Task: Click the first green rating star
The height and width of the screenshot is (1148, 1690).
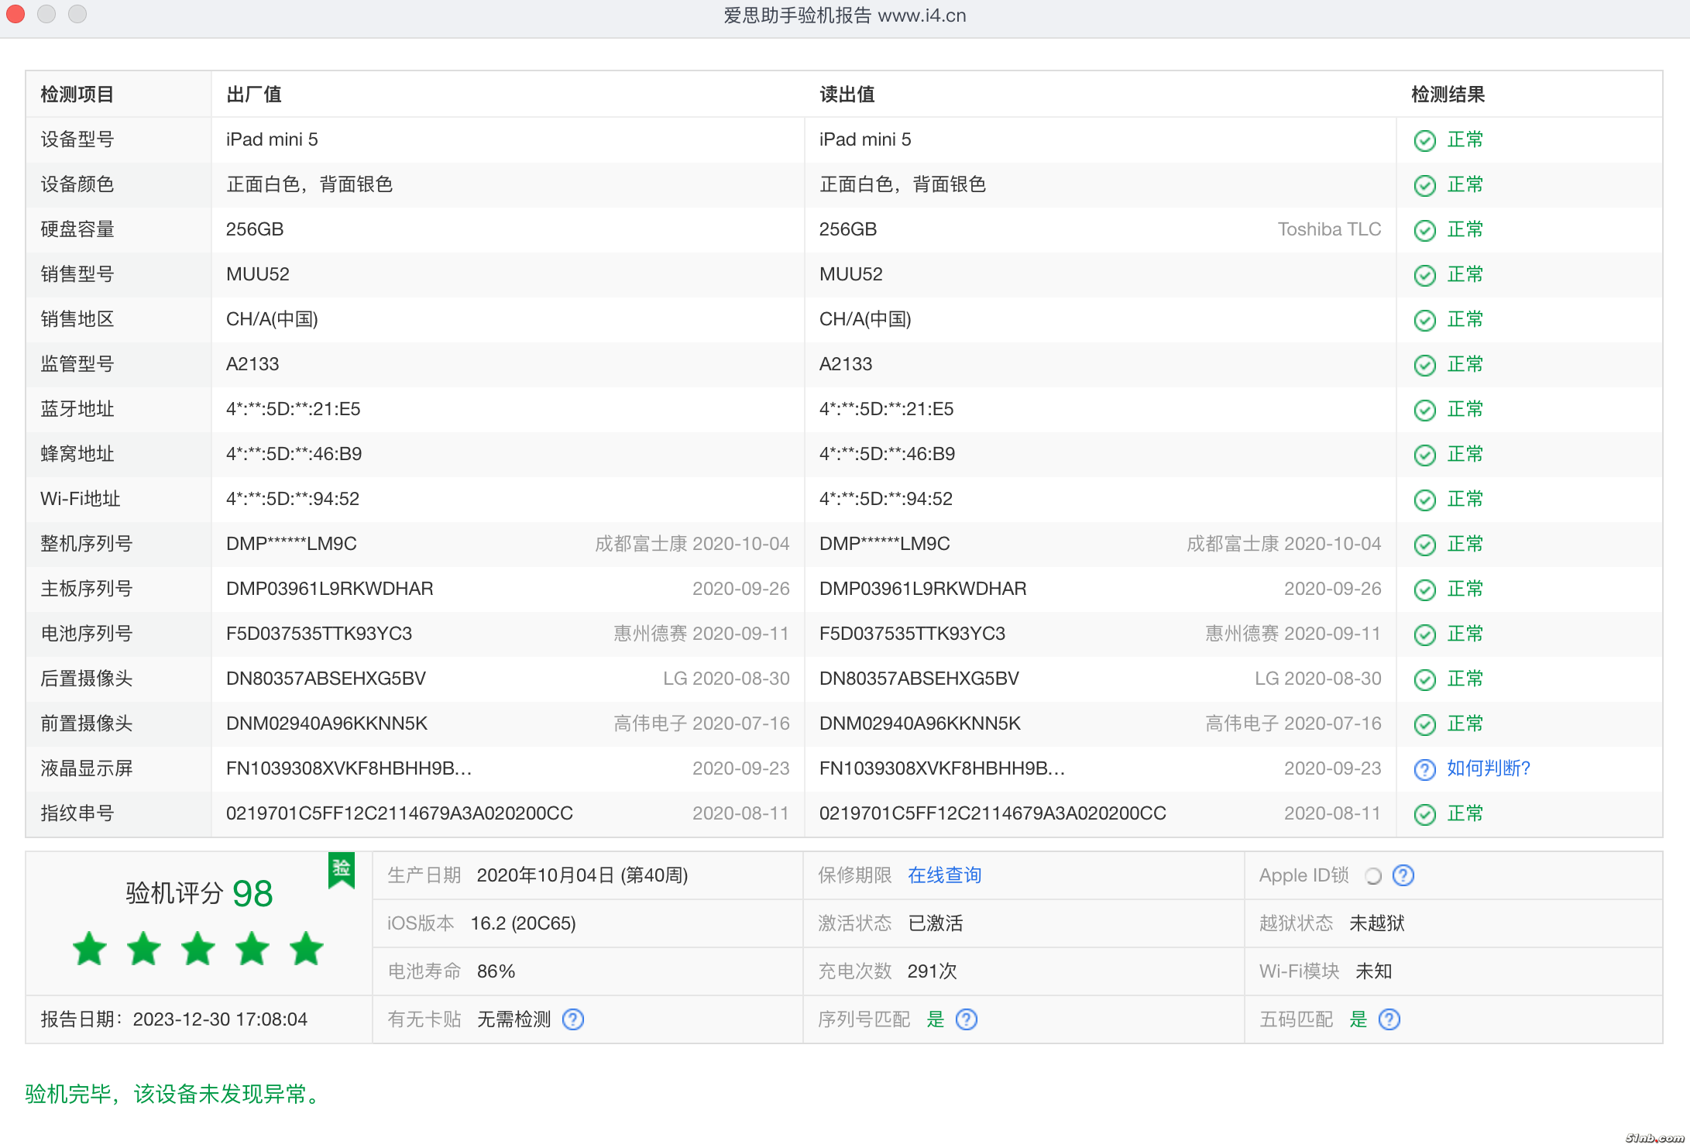Action: [x=90, y=949]
